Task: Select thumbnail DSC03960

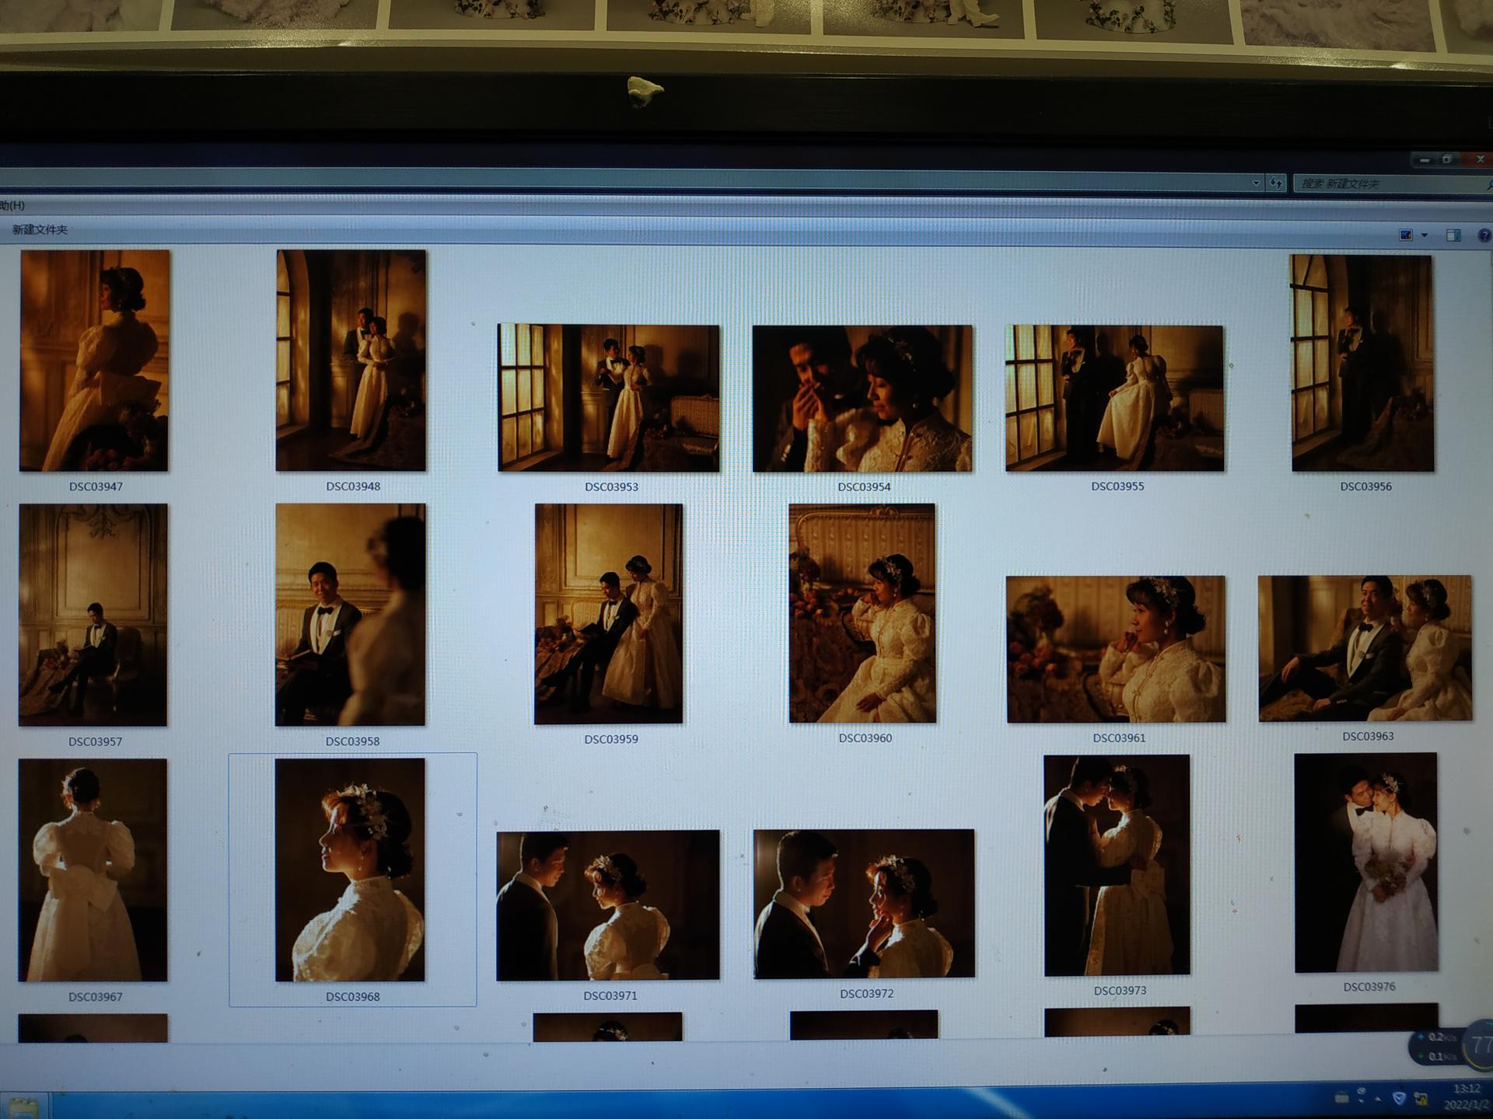Action: pos(862,613)
